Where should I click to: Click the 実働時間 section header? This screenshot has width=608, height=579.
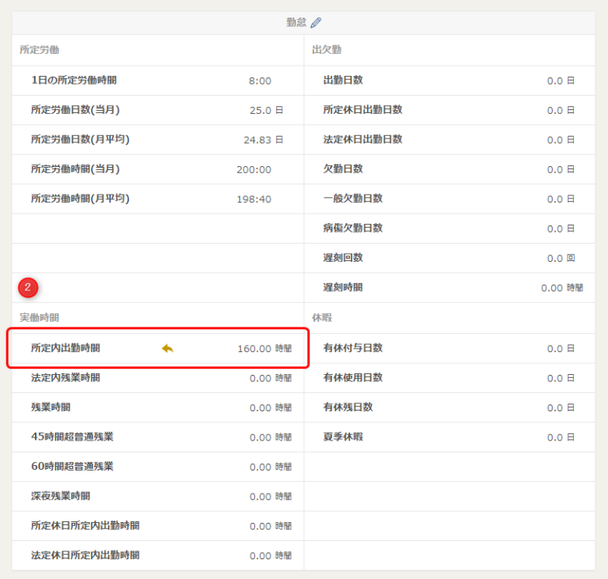40,317
